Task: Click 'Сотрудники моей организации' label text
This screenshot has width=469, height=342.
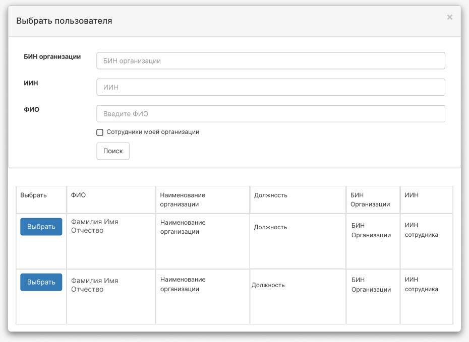Action: tap(153, 132)
